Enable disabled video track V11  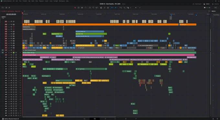(14, 27)
